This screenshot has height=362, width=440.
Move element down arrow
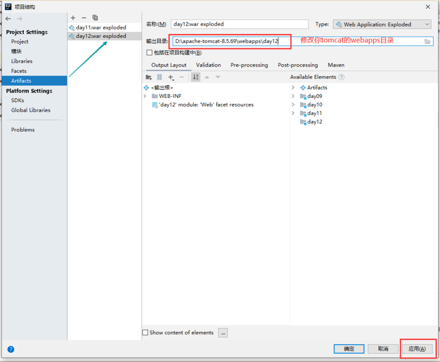[218, 77]
